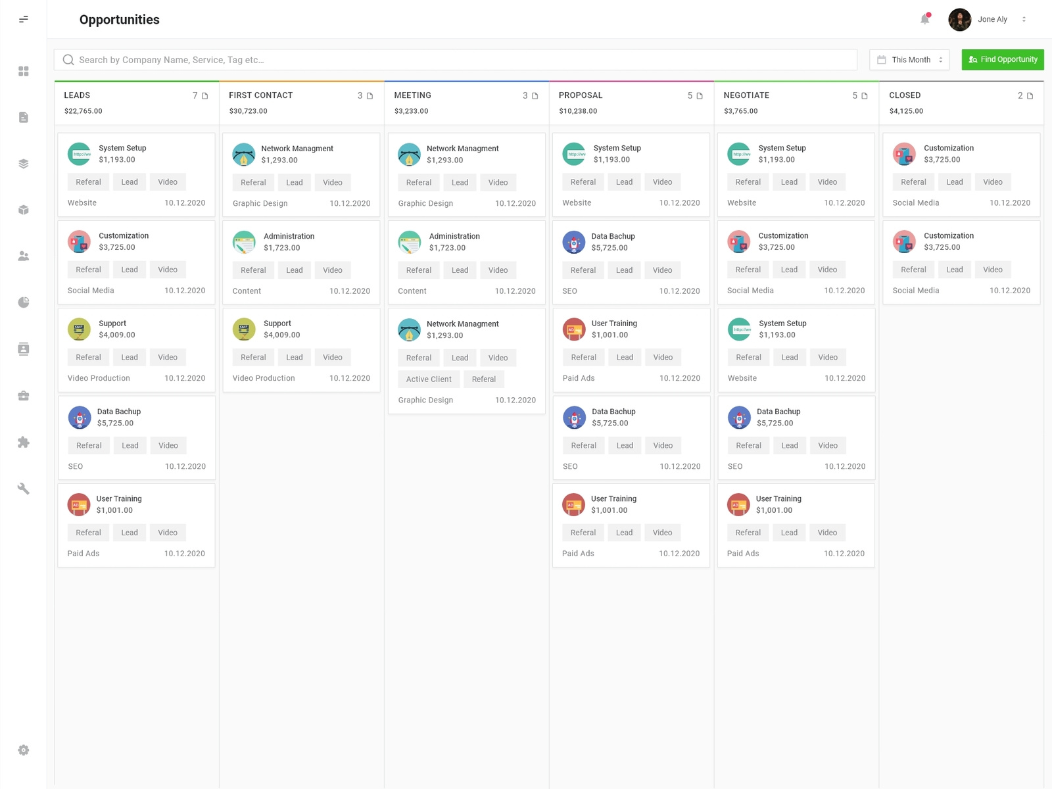The width and height of the screenshot is (1052, 789).
Task: Click the file icon in Negotiate column header
Action: 865,96
